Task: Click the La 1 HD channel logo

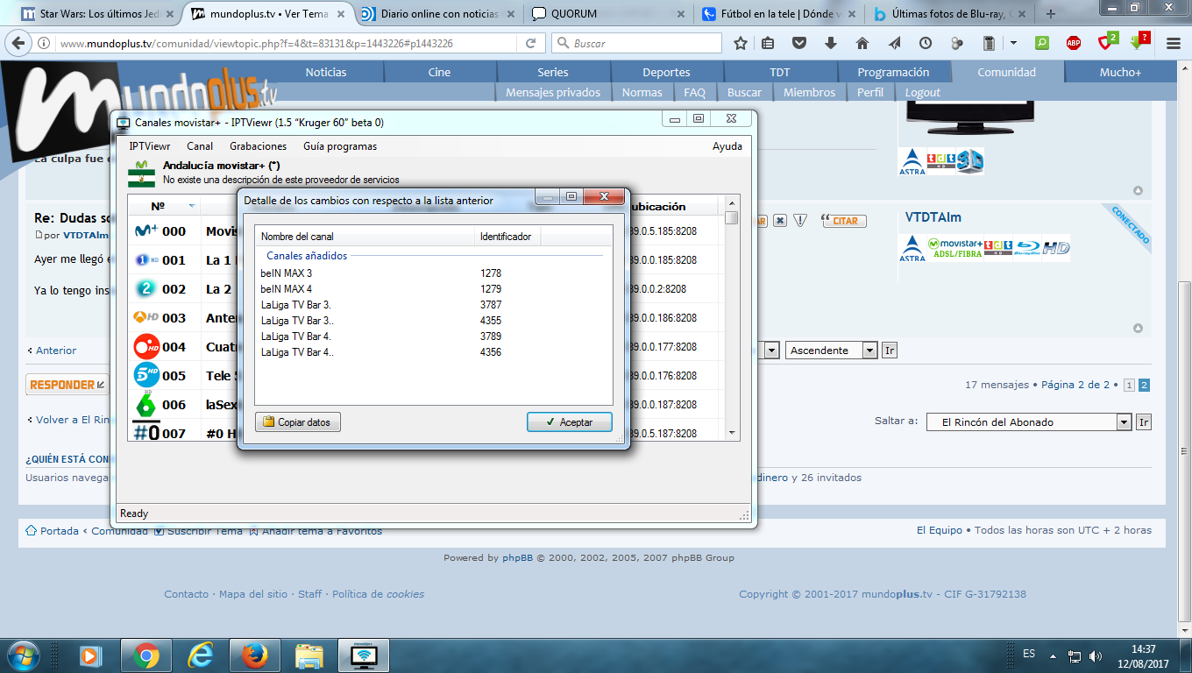Action: click(145, 260)
